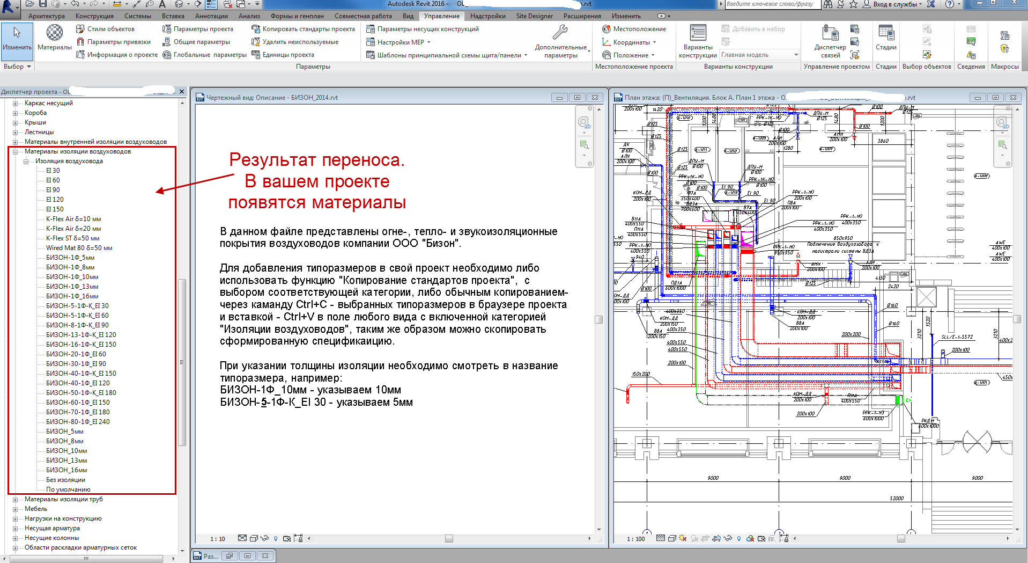Open the Координаты dropdown arrow
The width and height of the screenshot is (1028, 563).
coord(655,42)
